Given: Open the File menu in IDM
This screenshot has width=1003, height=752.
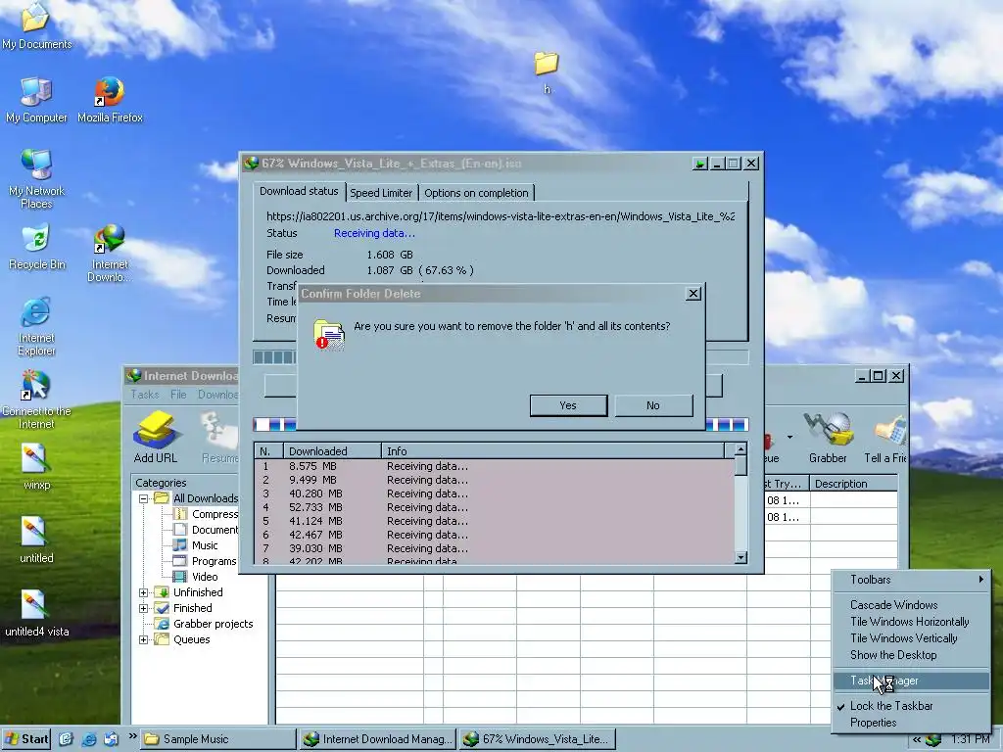Looking at the screenshot, I should coord(178,395).
